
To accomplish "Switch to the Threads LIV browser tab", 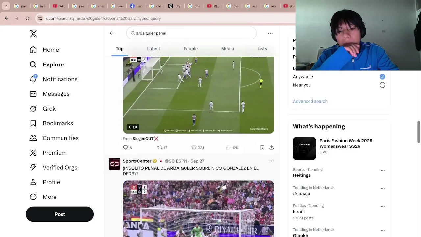I will point(175,6).
